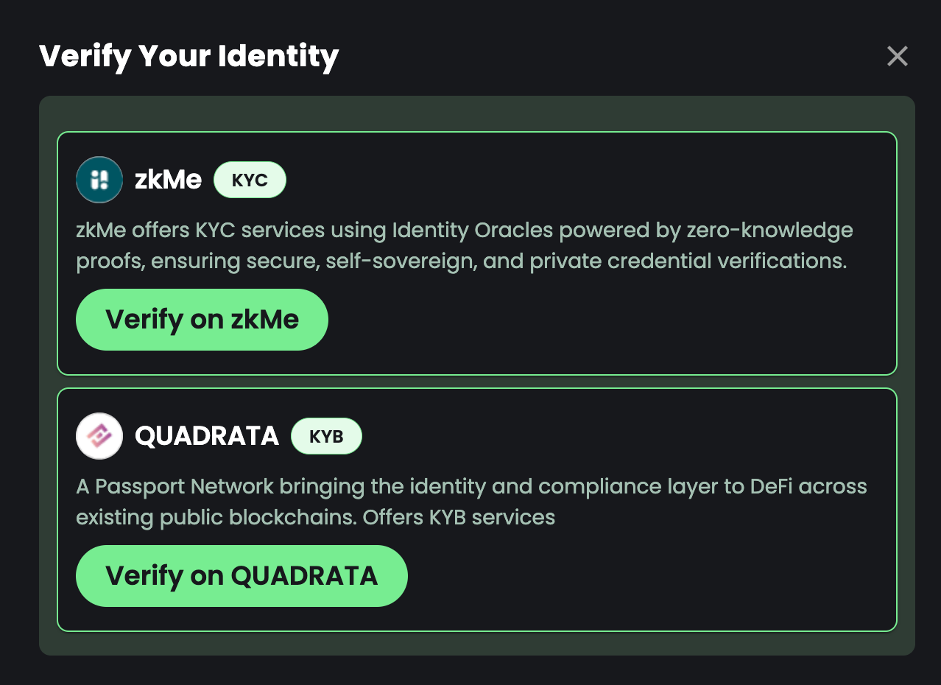Viewport: 941px width, 685px height.
Task: Click empty space right of Verify on QUADRATA
Action: pyautogui.click(x=648, y=576)
